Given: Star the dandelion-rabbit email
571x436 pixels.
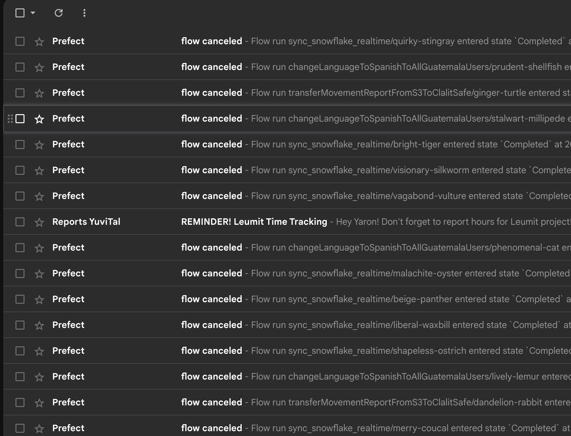Looking at the screenshot, I should [39, 402].
